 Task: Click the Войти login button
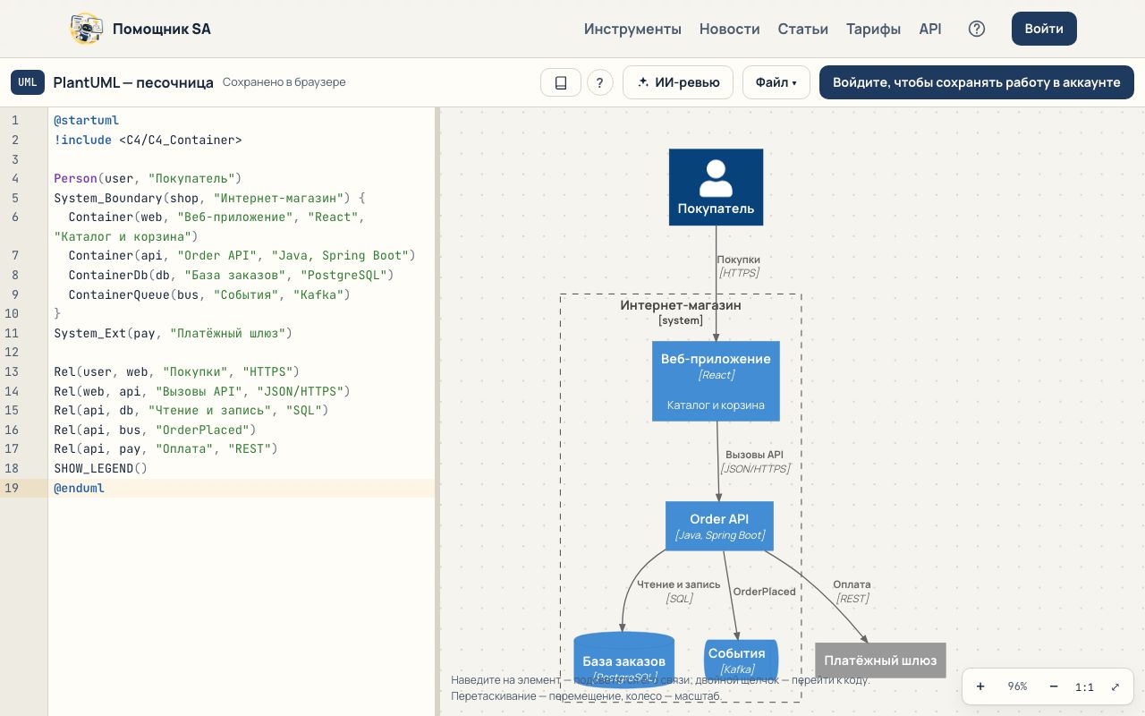[x=1044, y=29]
